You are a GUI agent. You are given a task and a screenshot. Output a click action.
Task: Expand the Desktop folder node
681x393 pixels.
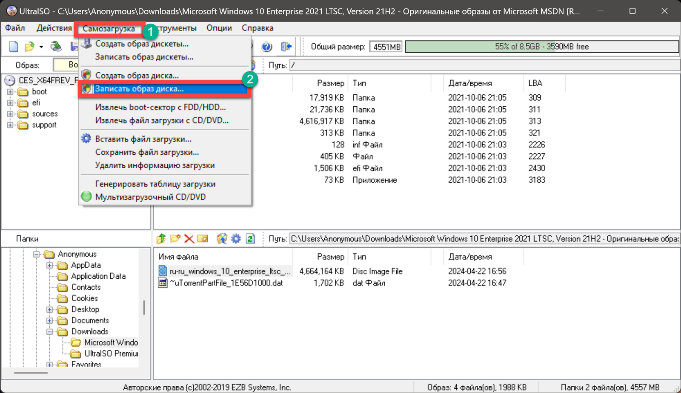pos(50,310)
